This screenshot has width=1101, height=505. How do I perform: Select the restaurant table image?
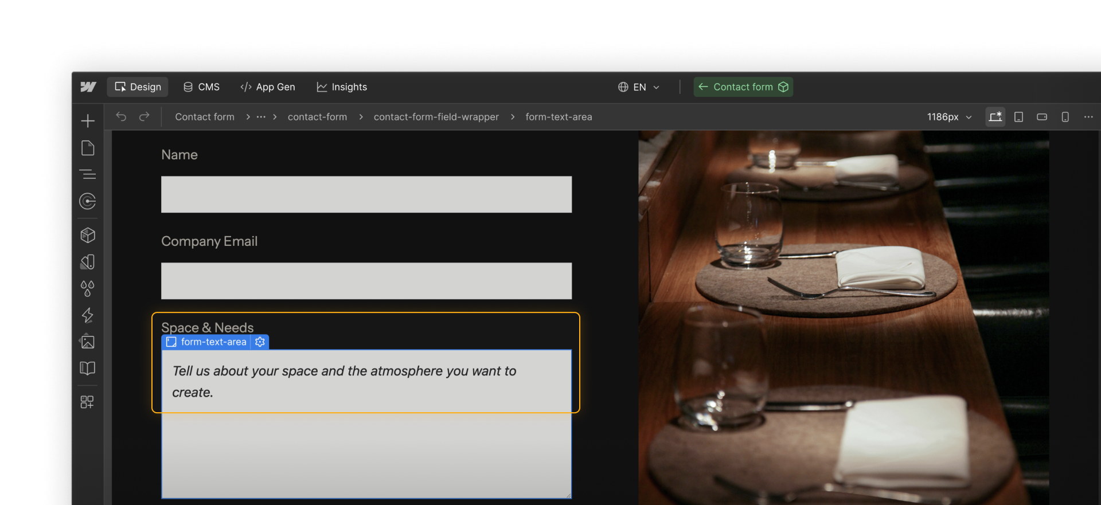click(x=844, y=318)
